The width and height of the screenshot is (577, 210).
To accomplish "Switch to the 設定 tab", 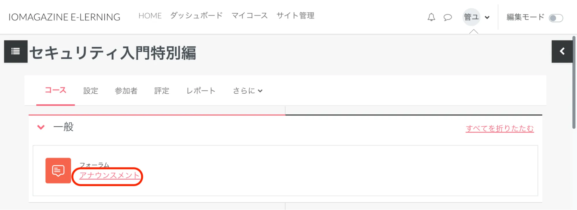I will coord(91,91).
